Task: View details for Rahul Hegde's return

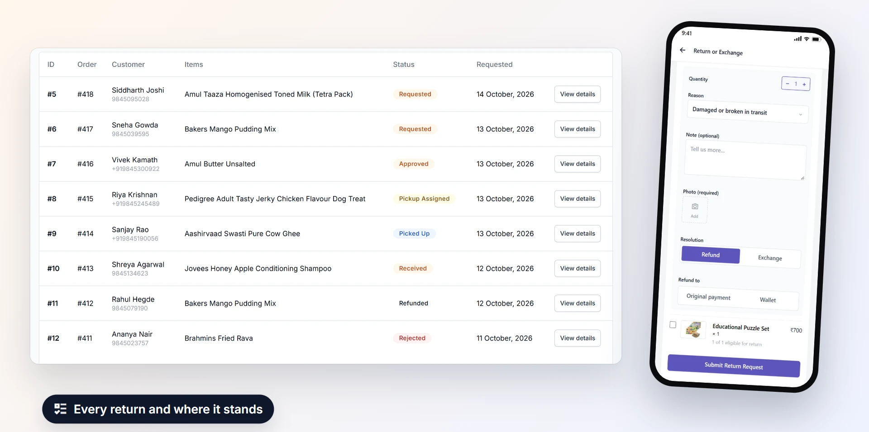Action: pyautogui.click(x=578, y=303)
